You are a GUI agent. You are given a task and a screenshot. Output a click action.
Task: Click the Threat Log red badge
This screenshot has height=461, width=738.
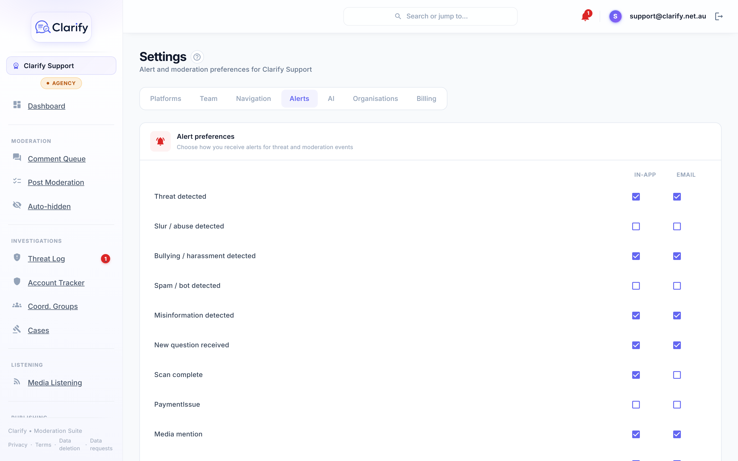click(106, 259)
